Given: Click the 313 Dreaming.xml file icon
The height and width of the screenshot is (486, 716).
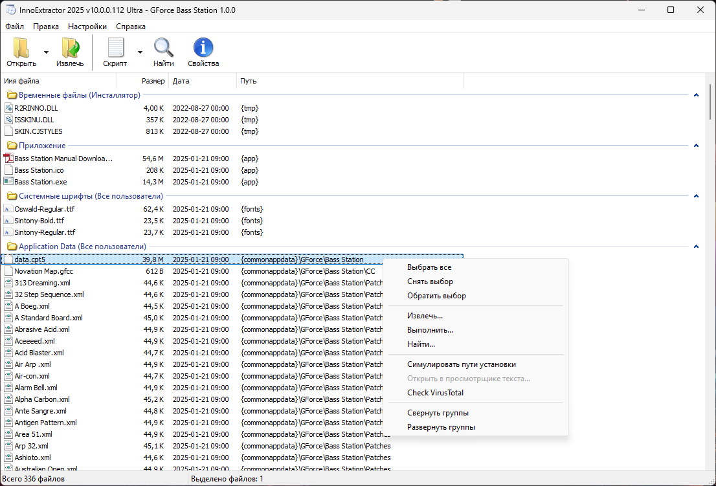Looking at the screenshot, I should (x=8, y=283).
